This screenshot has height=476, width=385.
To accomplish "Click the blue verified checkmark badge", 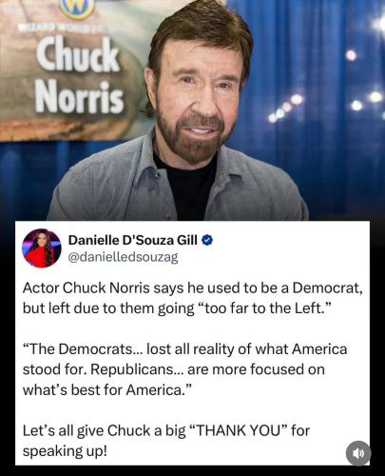I will point(207,240).
